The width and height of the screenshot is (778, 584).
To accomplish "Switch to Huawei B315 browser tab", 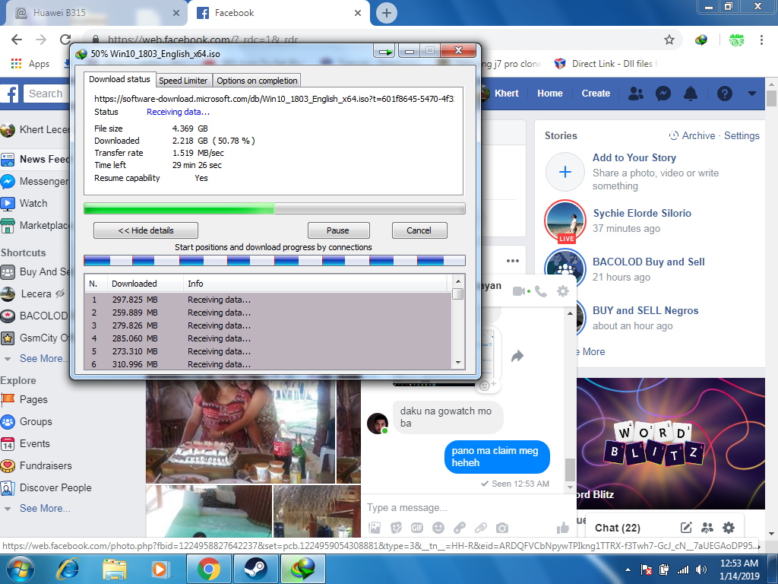I will coord(94,13).
